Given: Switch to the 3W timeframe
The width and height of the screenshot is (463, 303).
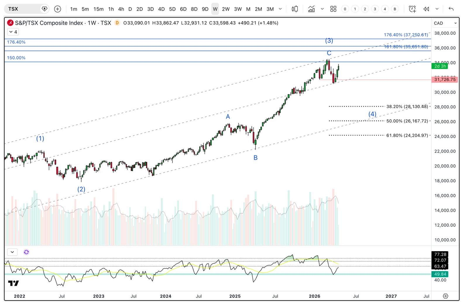Looking at the screenshot, I should 238,9.
